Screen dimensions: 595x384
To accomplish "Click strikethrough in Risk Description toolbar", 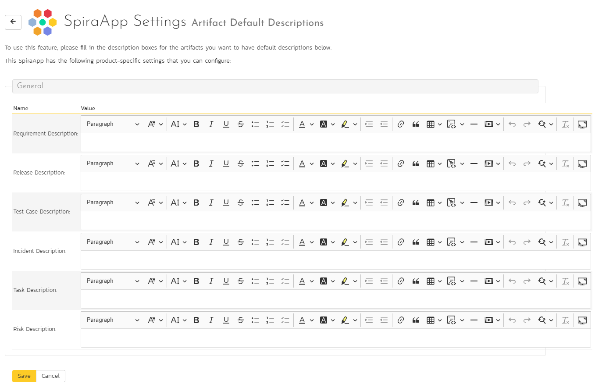I will point(241,320).
